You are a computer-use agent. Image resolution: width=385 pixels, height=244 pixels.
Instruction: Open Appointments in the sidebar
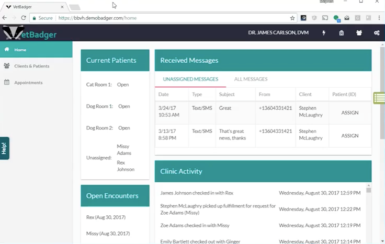(x=36, y=83)
